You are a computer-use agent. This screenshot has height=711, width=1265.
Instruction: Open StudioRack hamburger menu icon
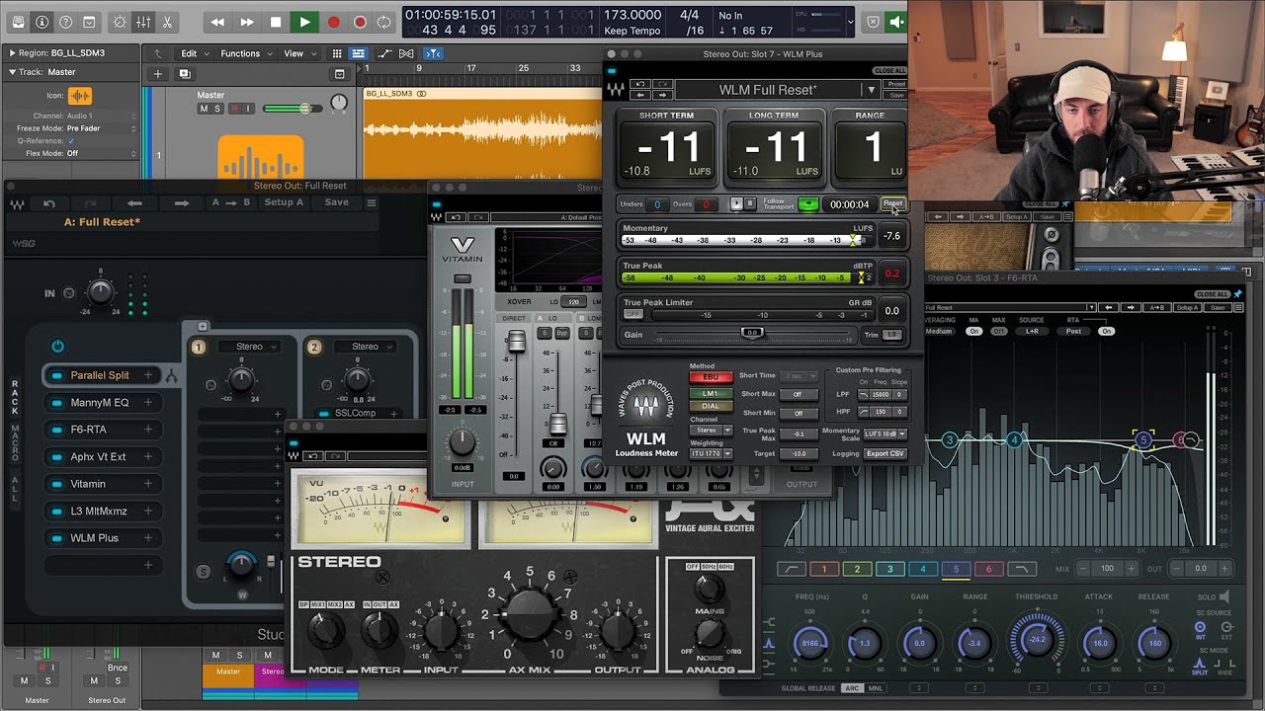(x=372, y=203)
